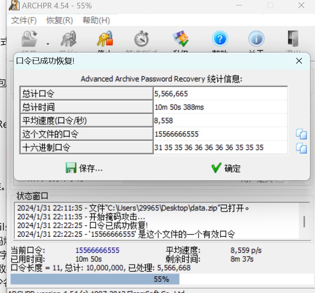Image resolution: width=315 pixels, height=293 pixels.
Task: Open the 文件(F) menu
Action: coord(24,20)
